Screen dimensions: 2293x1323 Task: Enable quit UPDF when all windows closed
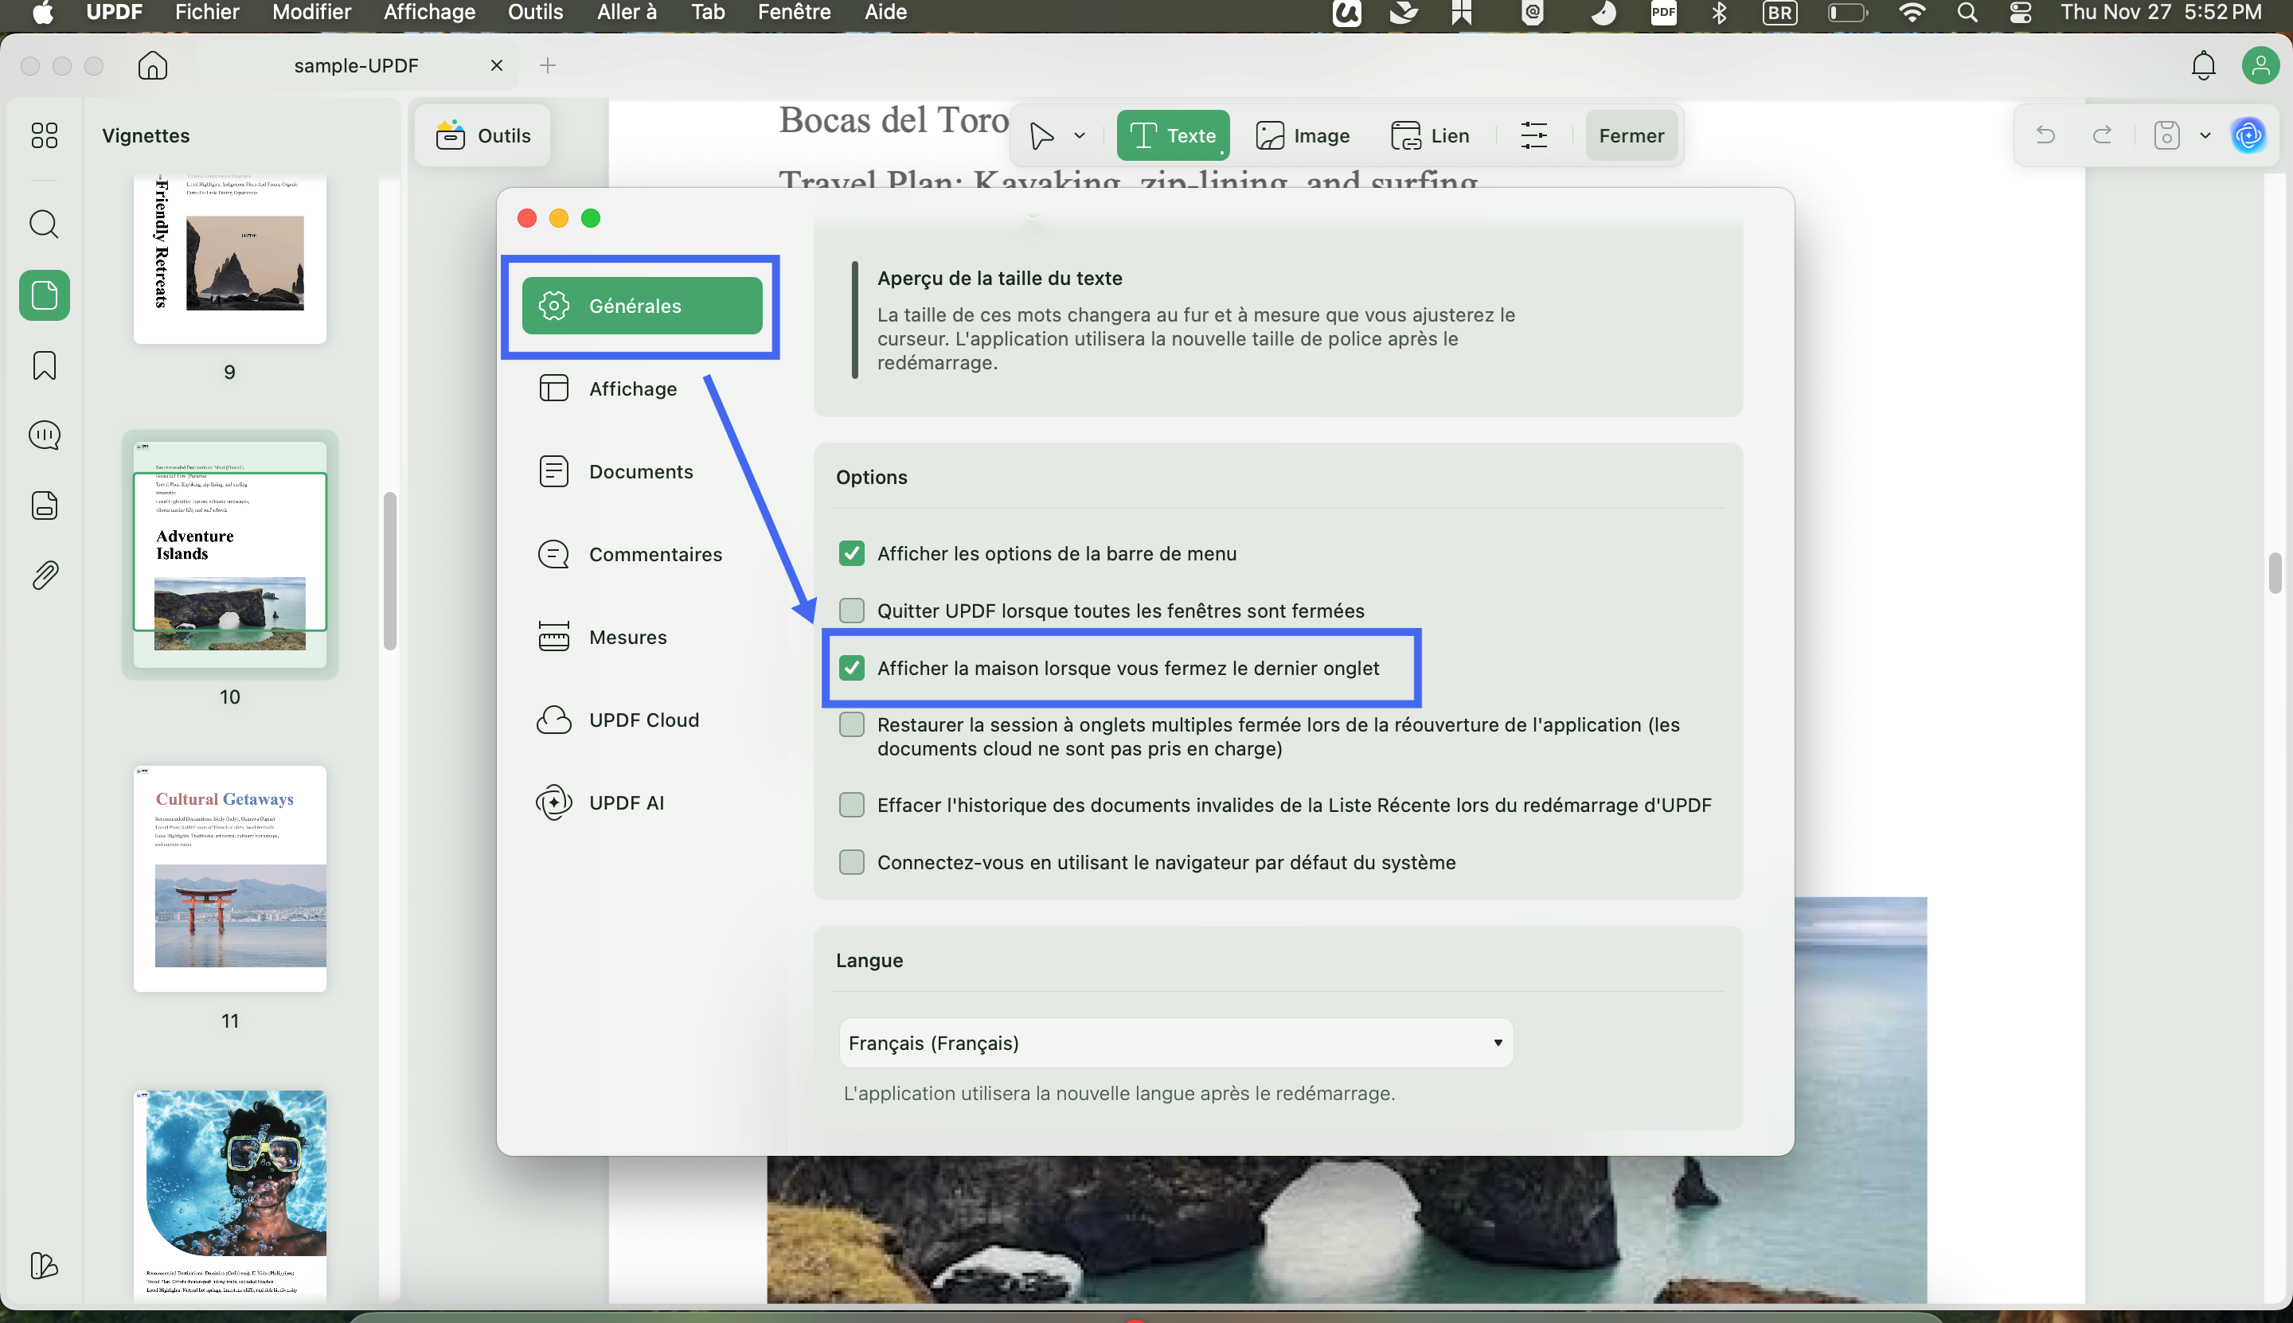click(x=852, y=611)
